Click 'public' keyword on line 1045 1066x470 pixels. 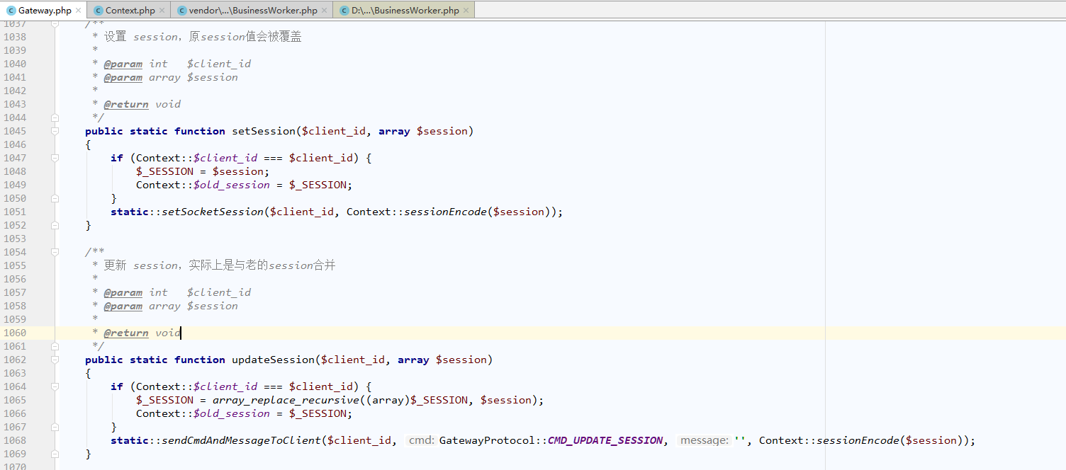click(104, 131)
